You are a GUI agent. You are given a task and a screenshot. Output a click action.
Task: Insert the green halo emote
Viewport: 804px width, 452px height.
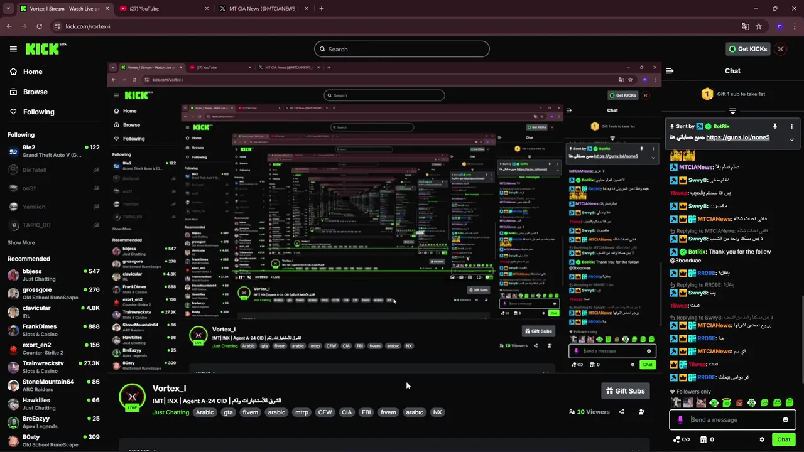(727, 403)
